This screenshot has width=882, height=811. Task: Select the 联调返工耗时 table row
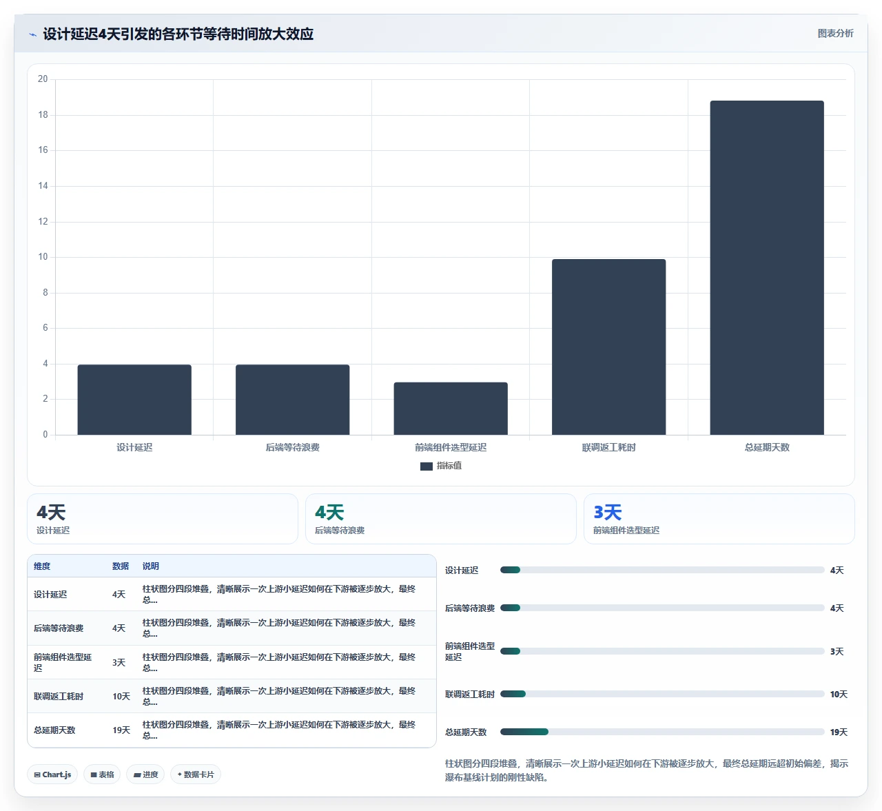click(x=232, y=696)
